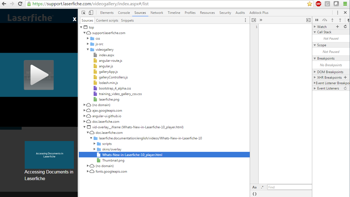
Task: Activate the inspect element picker icon
Action: tap(83, 12)
